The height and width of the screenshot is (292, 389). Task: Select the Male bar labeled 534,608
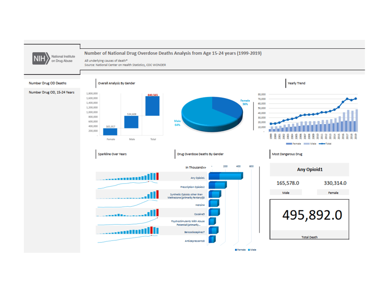(131, 122)
